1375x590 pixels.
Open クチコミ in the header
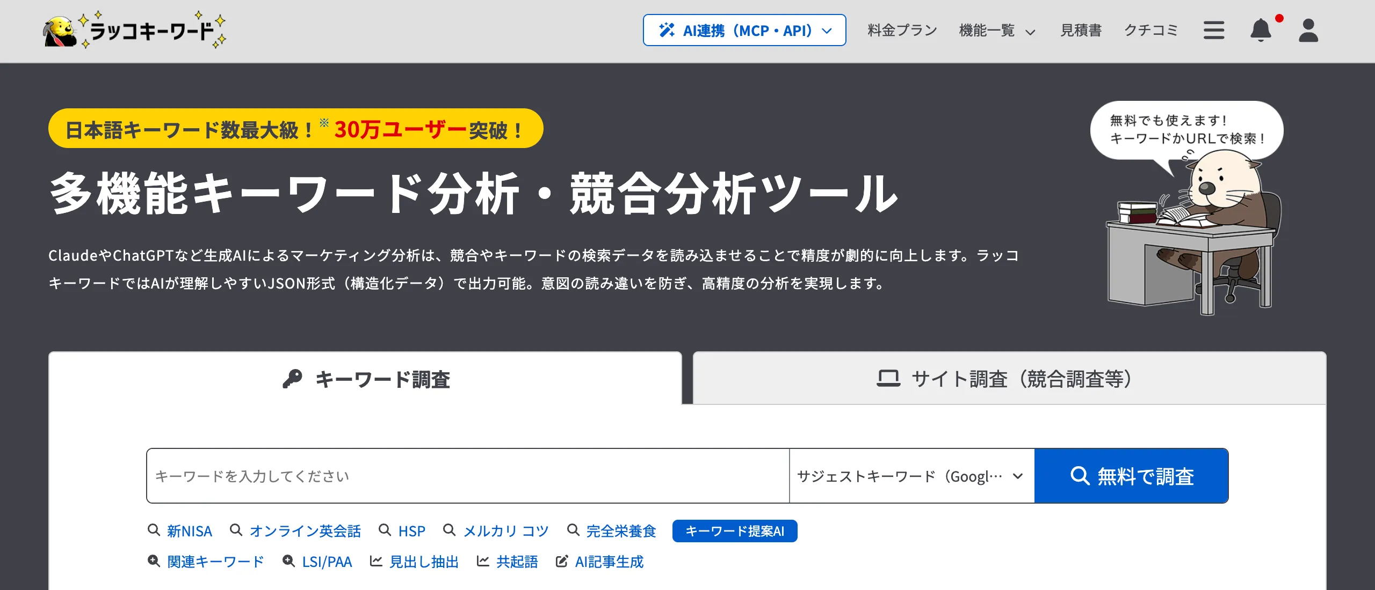pos(1151,31)
